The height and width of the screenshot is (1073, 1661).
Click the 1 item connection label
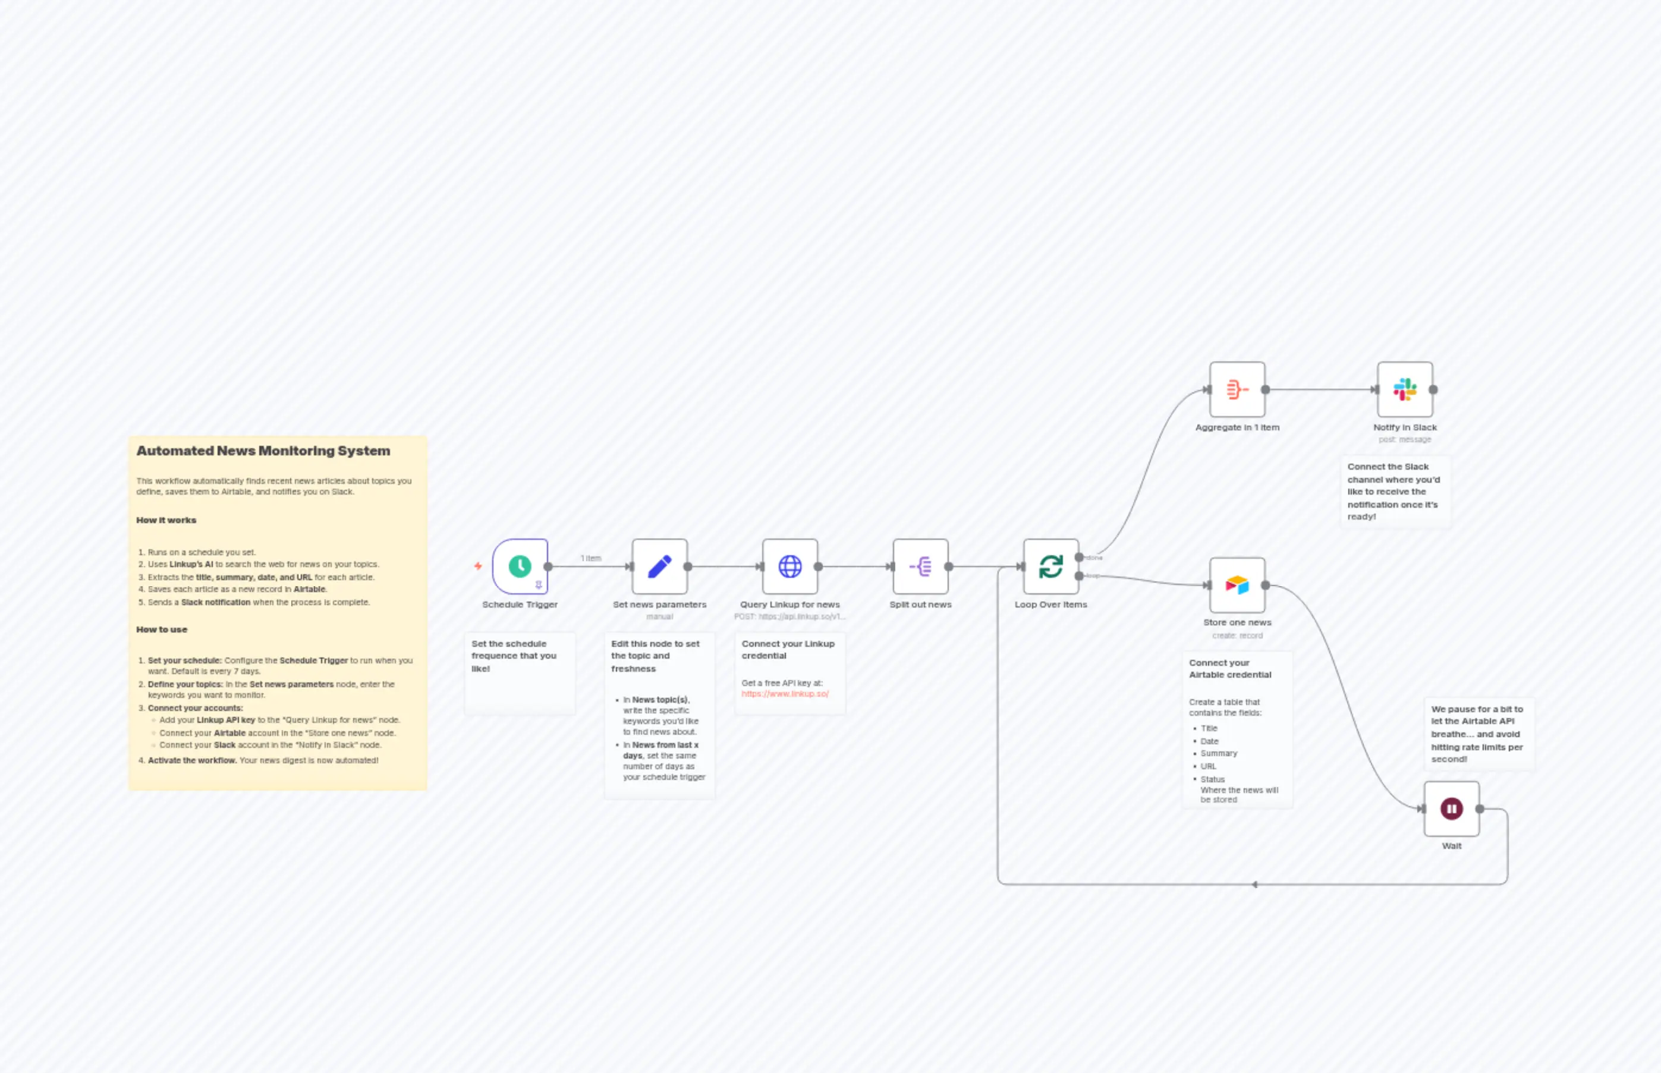(x=591, y=558)
